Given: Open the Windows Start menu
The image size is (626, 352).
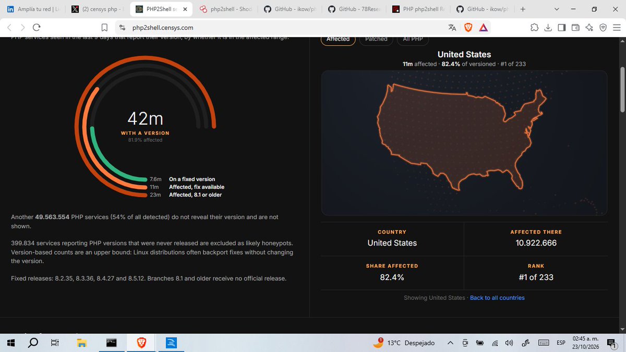Looking at the screenshot, I should (x=10, y=343).
